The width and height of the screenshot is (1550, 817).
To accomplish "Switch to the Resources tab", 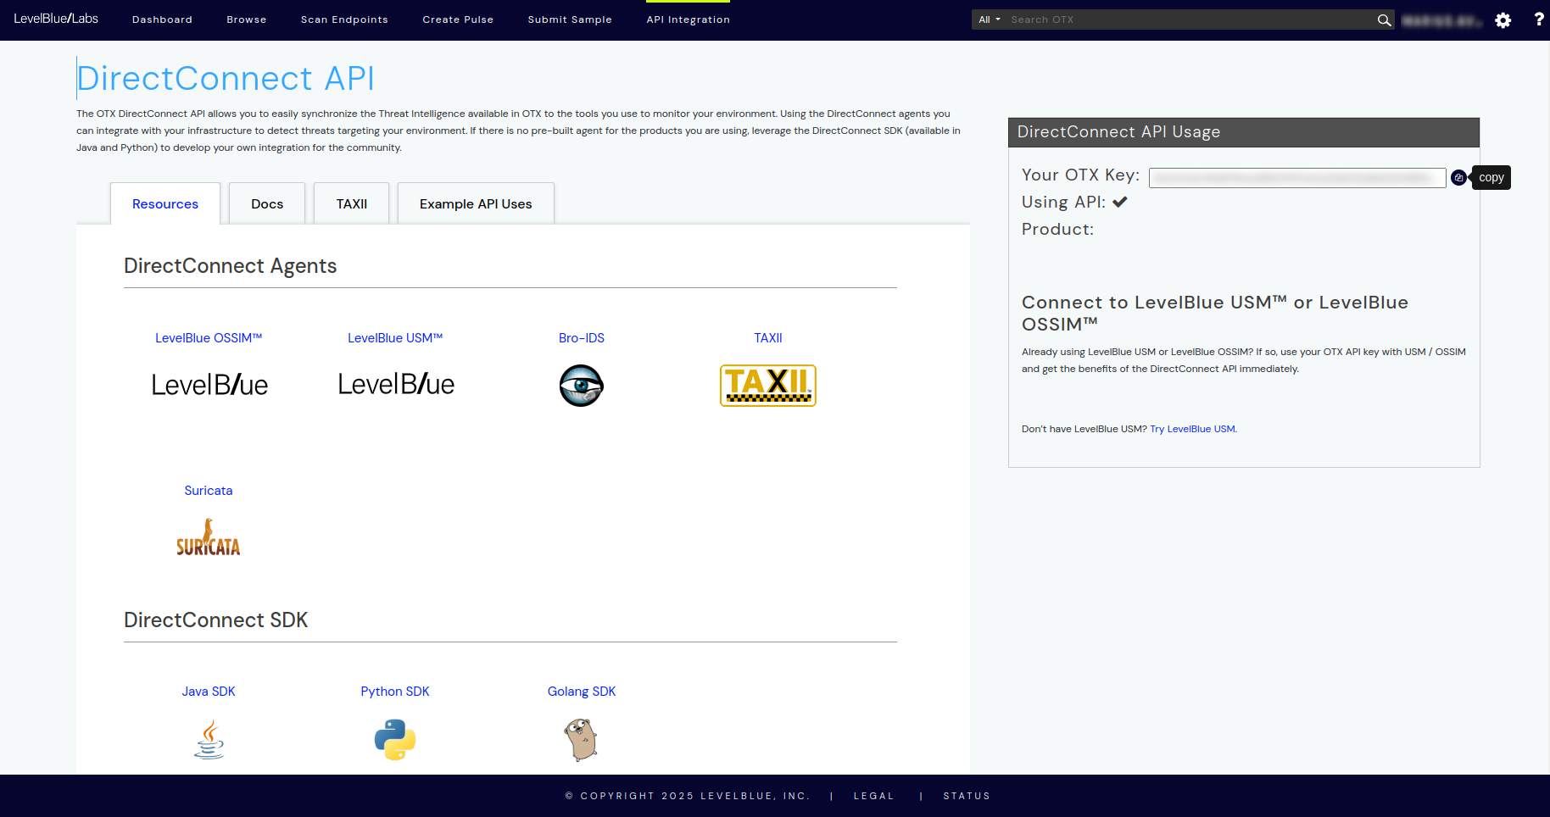I will [x=165, y=203].
